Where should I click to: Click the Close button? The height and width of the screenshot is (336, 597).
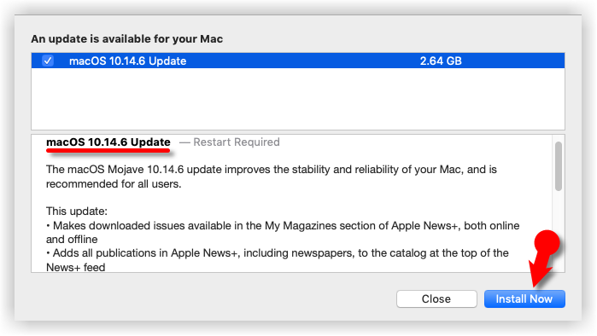tap(436, 298)
